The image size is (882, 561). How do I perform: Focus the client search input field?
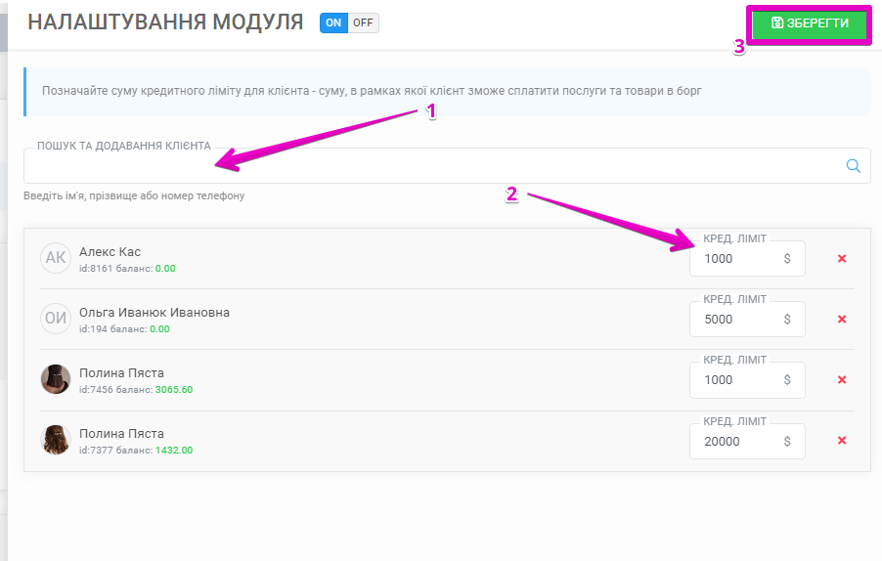447,166
